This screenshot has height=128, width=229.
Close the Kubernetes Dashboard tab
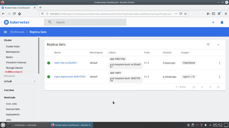[35, 8]
